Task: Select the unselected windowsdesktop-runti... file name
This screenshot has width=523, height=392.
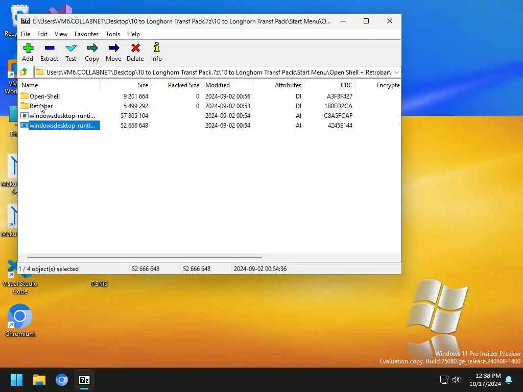Action: tap(62, 116)
